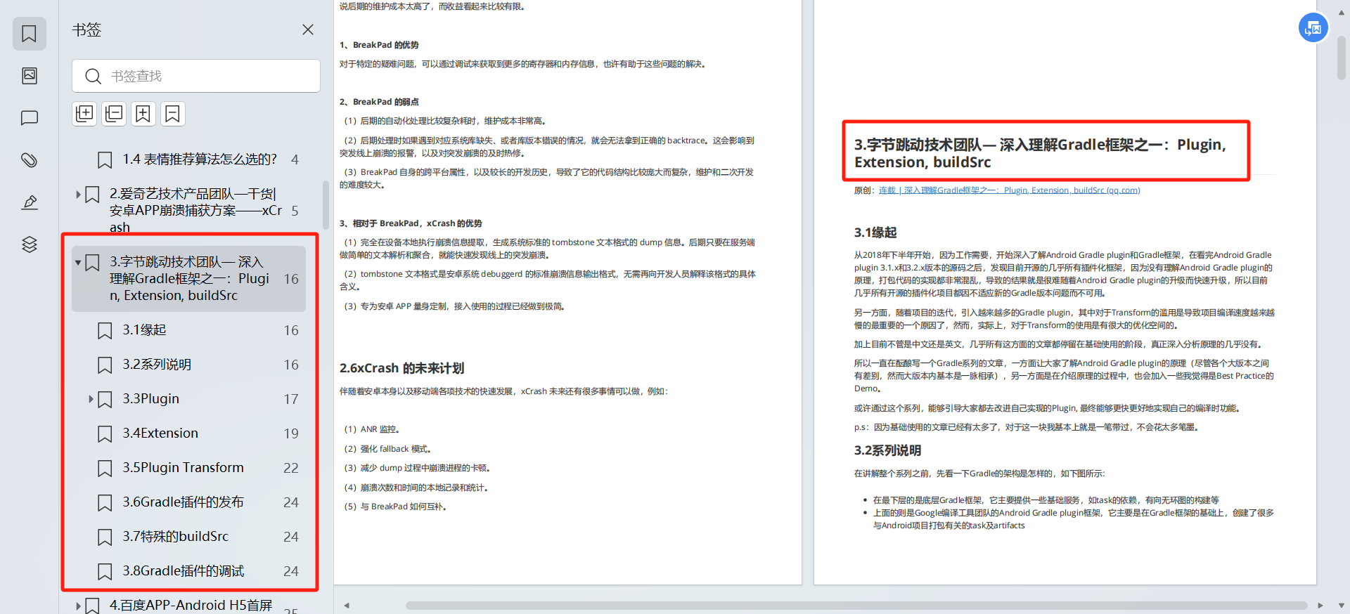Go to bookmark 3.7特殊的buildSrc
Screen dimensions: 1350x614
pos(176,537)
